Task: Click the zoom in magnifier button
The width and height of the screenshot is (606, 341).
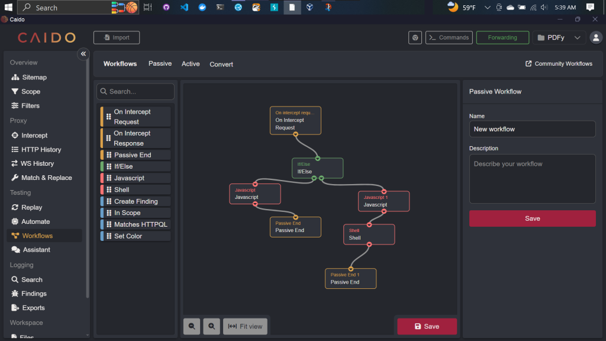Action: (x=211, y=326)
